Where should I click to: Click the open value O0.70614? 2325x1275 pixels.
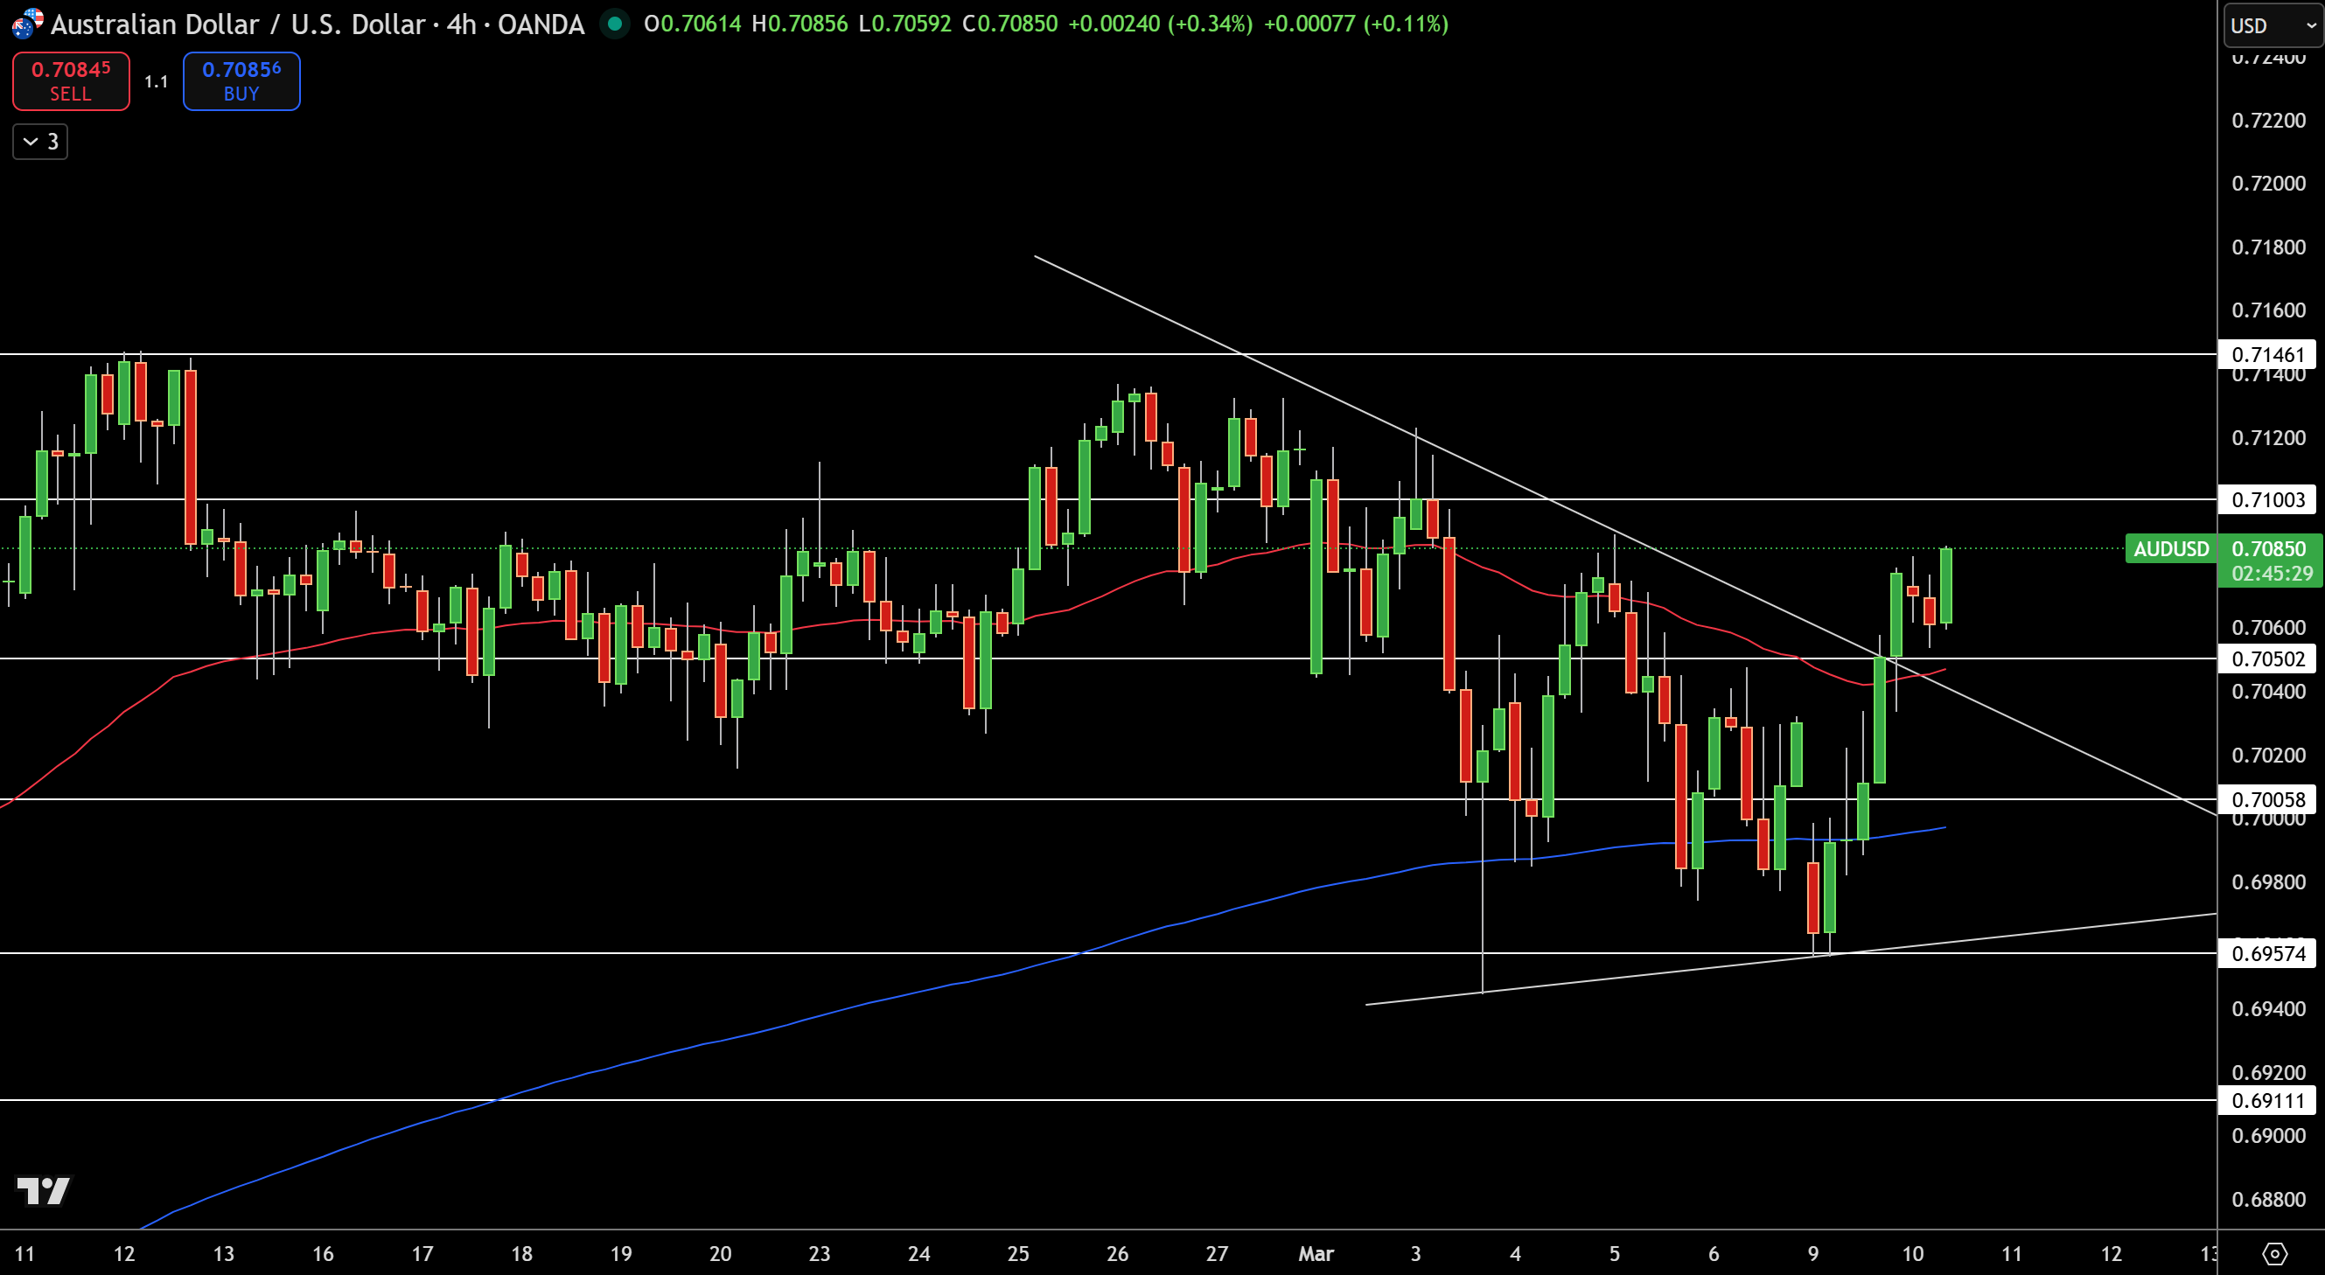[x=692, y=24]
